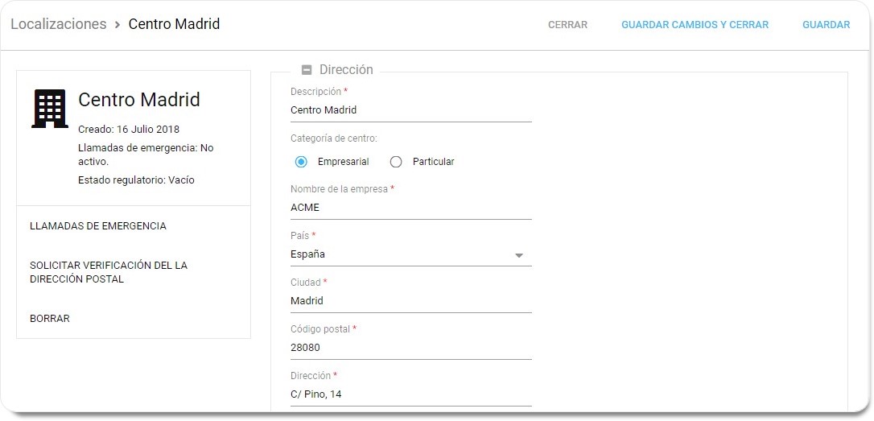874x421 pixels.
Task: Open the País dropdown arrow
Action: click(x=519, y=255)
